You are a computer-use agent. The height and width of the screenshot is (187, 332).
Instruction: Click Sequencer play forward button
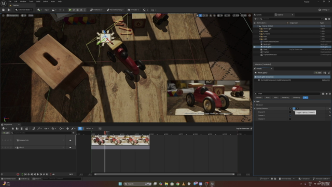(x=38, y=175)
